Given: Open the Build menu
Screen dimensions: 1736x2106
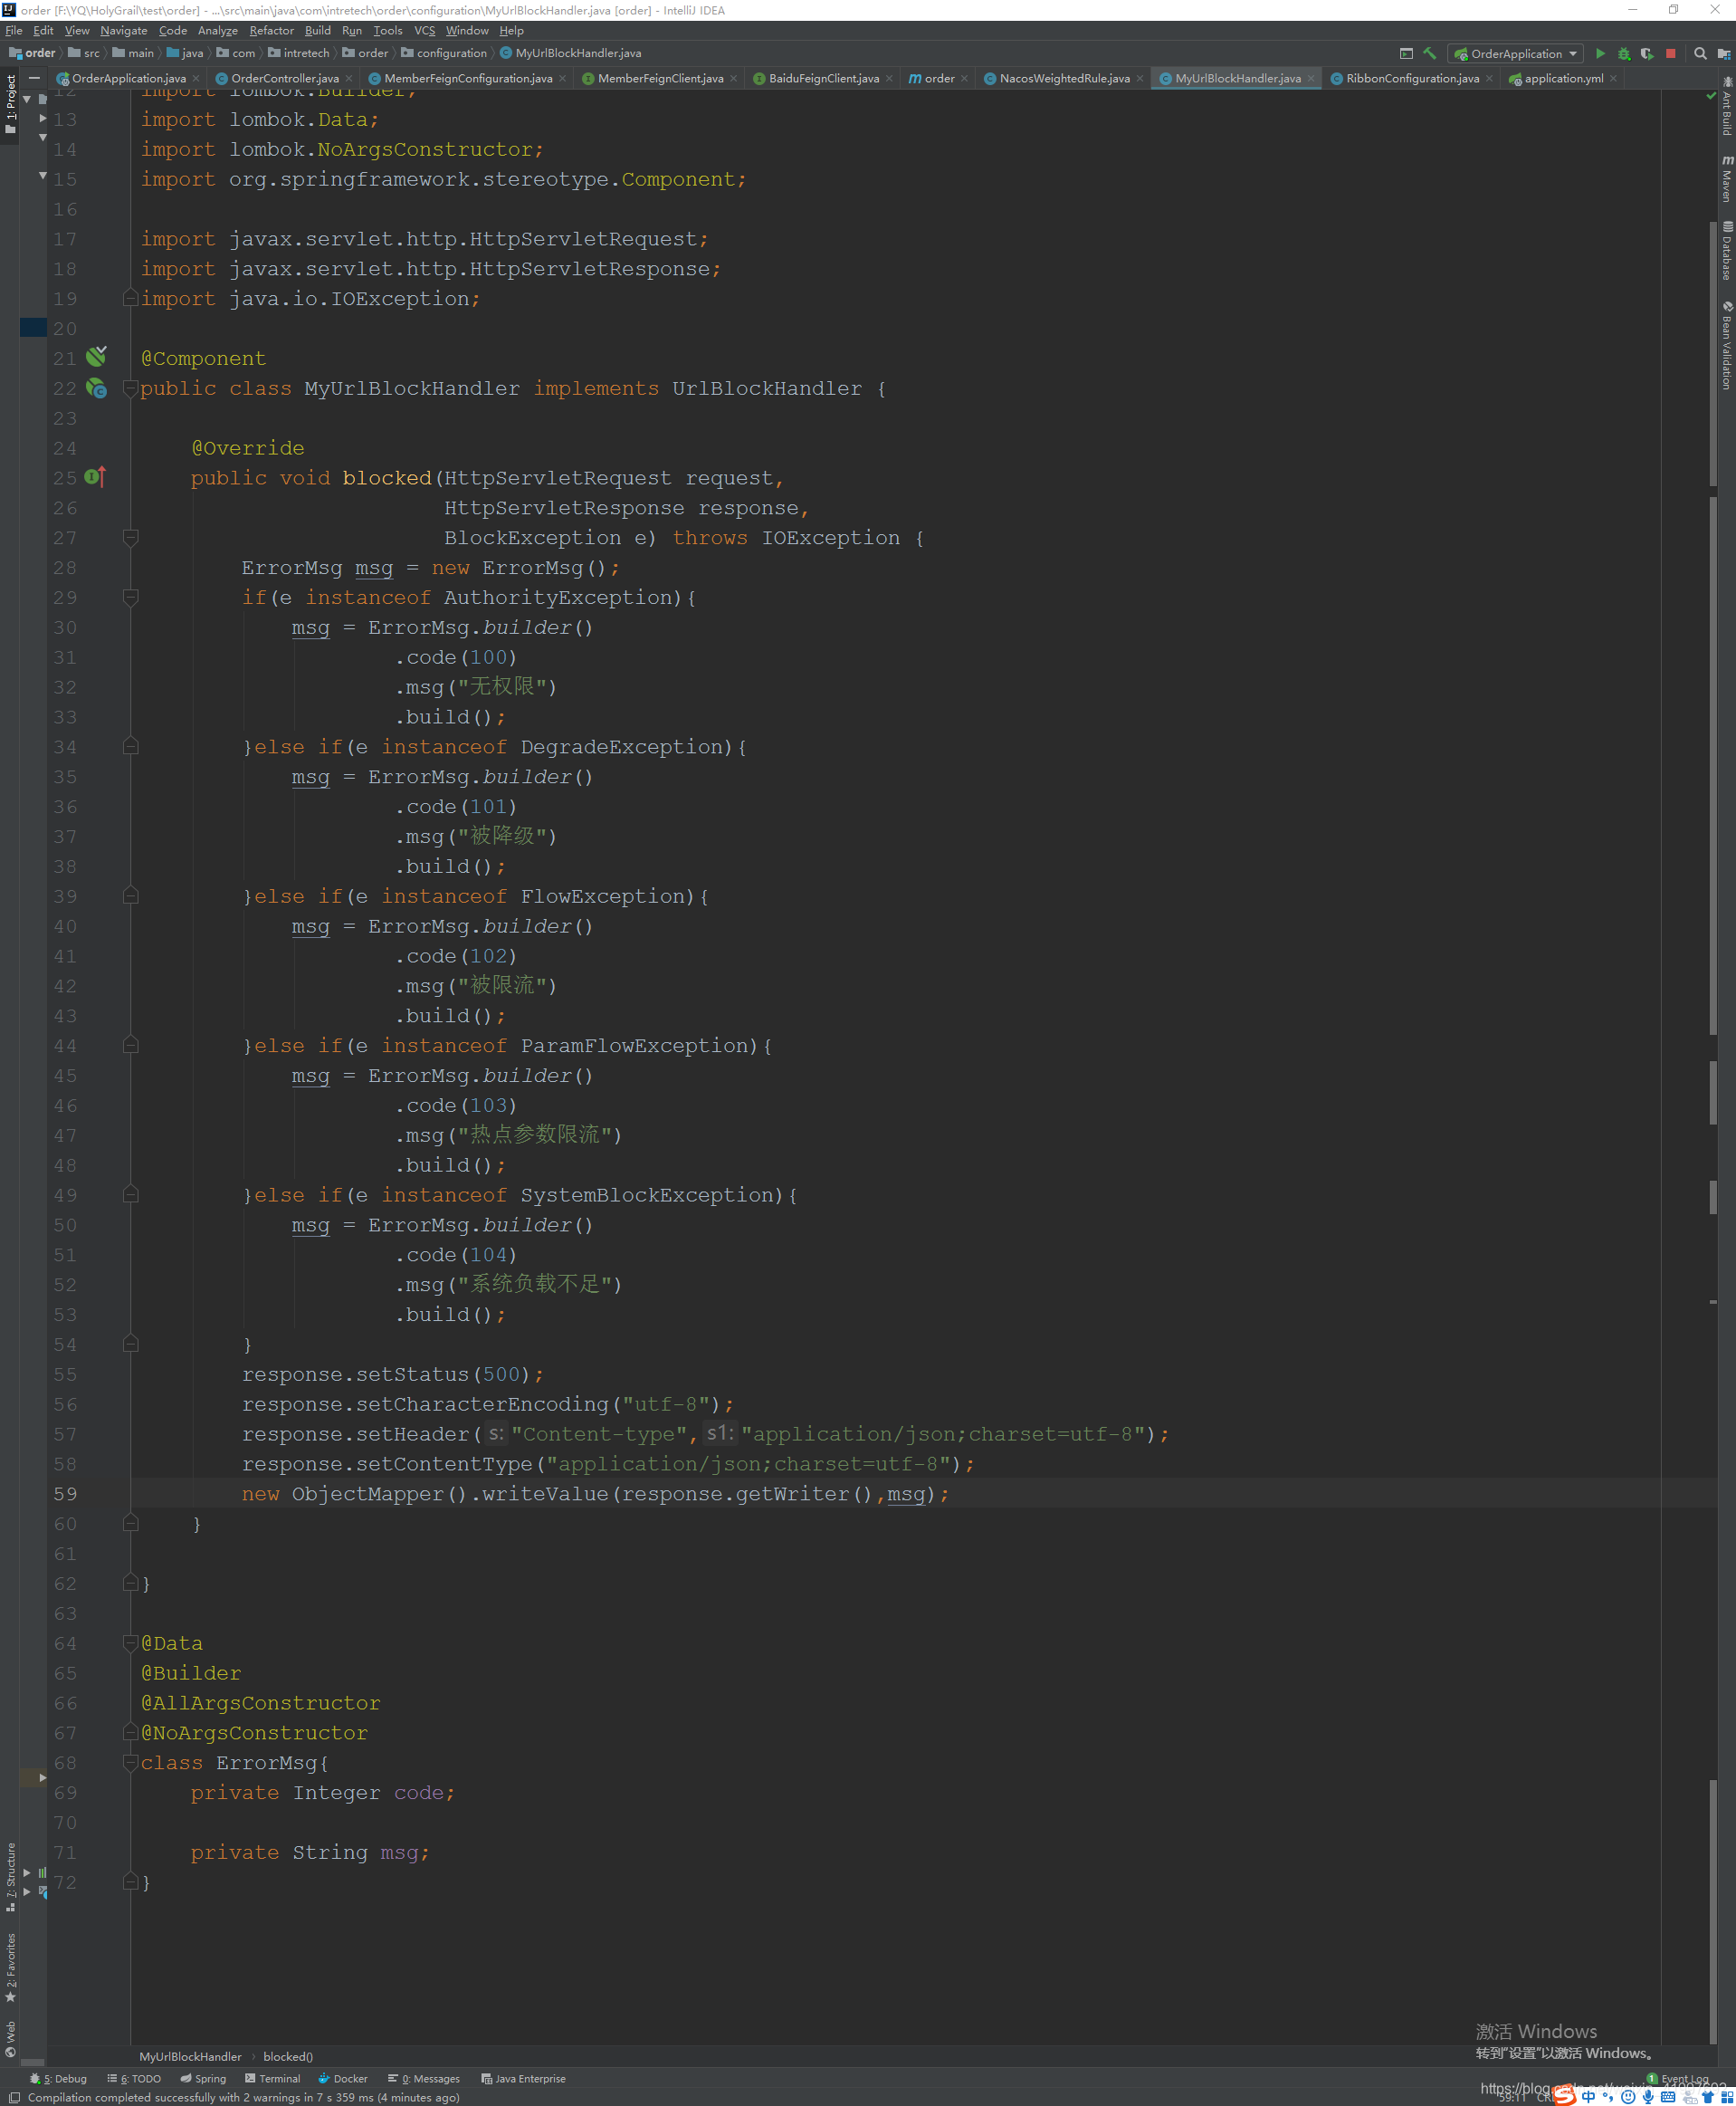Looking at the screenshot, I should coord(317,30).
